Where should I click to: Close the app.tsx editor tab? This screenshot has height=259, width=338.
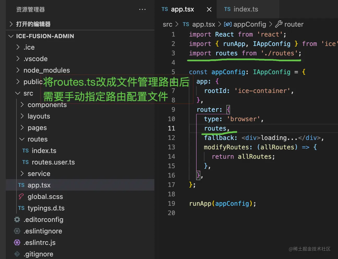(x=209, y=9)
